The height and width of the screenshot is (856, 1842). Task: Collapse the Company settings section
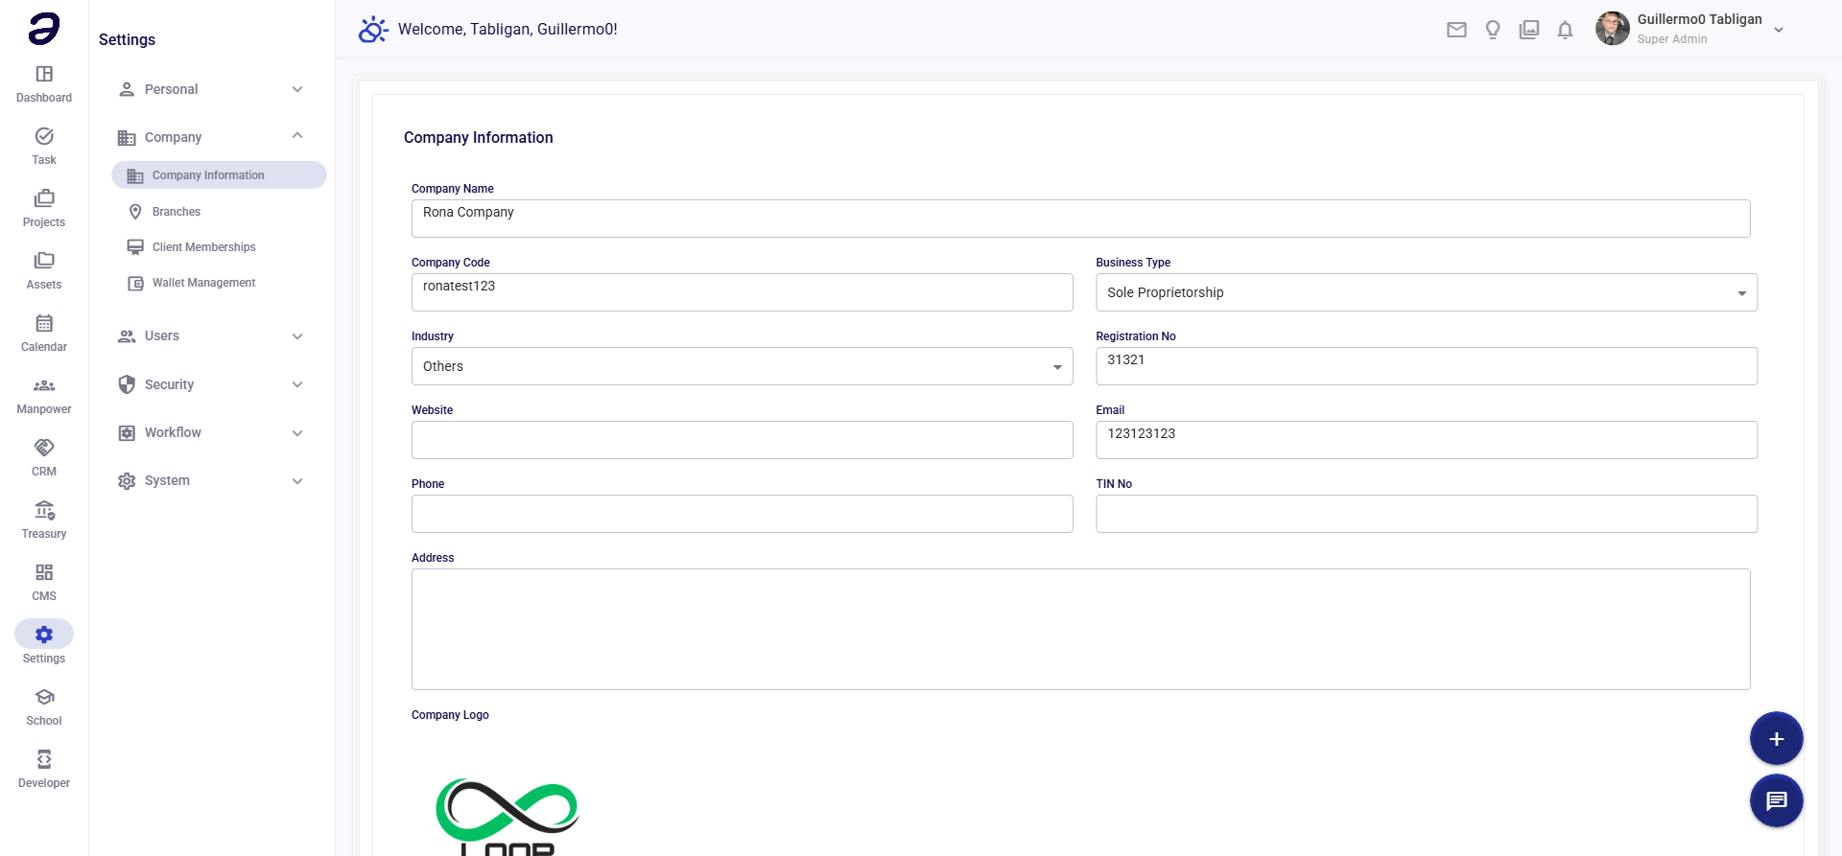click(212, 137)
